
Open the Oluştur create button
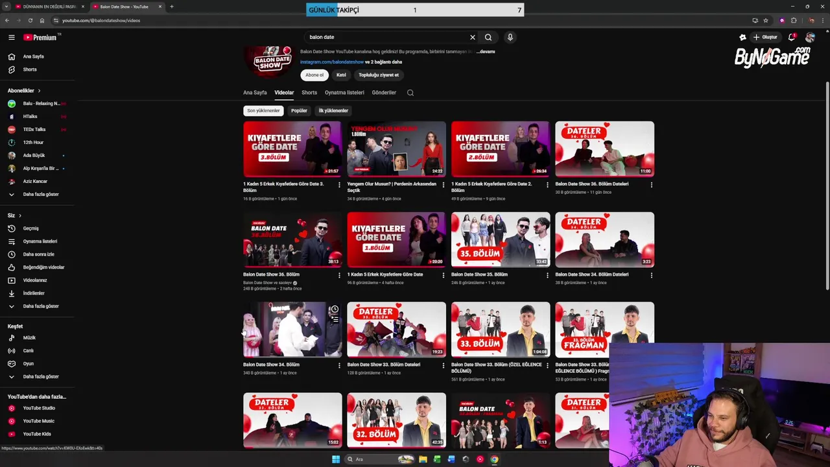[765, 37]
